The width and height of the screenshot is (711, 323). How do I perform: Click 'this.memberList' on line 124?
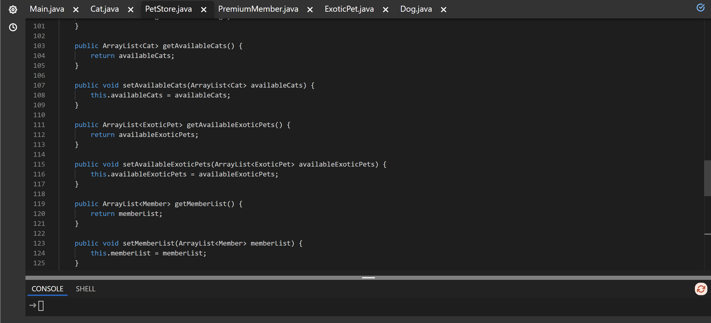(121, 253)
